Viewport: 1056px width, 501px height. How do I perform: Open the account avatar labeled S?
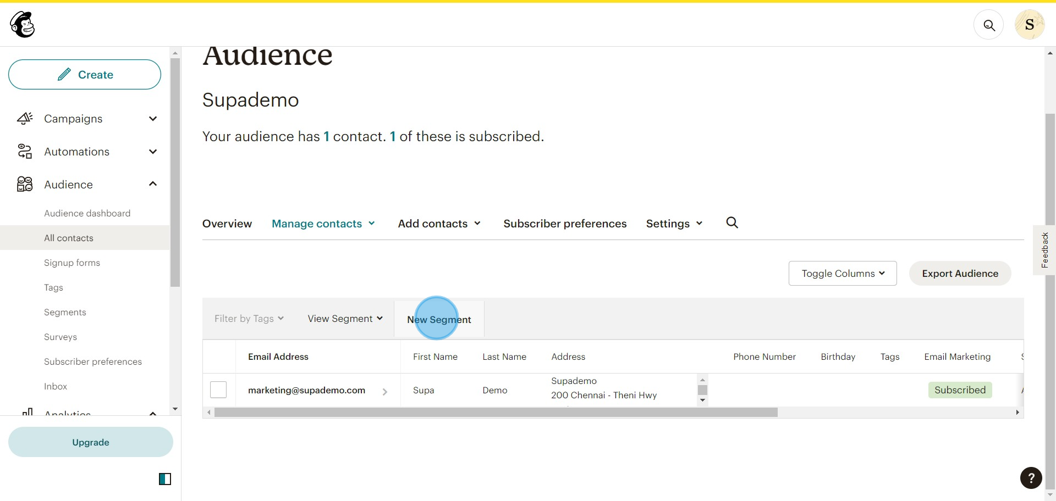coord(1030,25)
